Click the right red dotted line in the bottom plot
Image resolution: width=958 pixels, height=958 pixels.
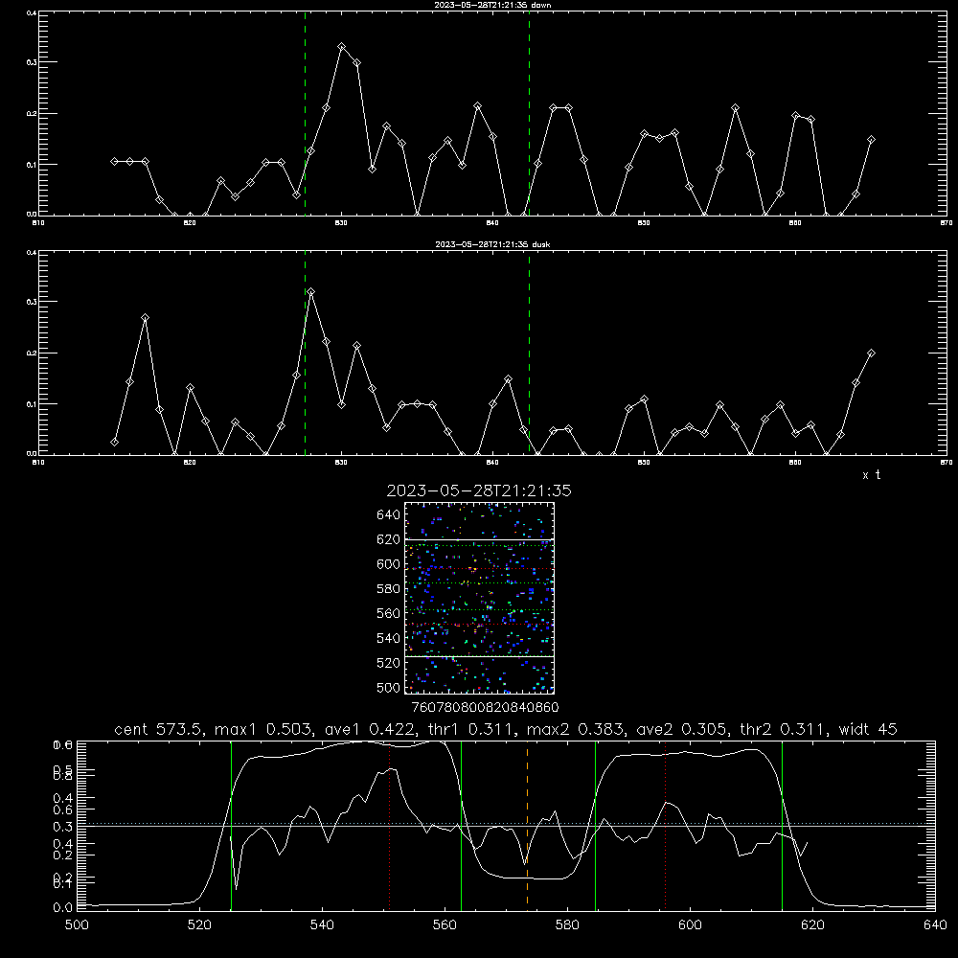point(665,826)
